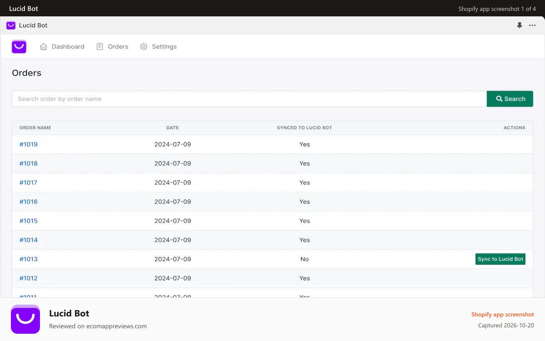
Task: Click the Lucid Bot logo in navigation bar
Action: point(19,46)
